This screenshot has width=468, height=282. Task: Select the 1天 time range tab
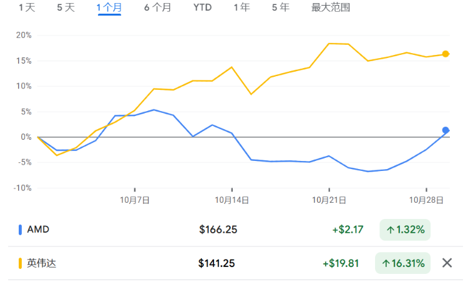pos(27,8)
